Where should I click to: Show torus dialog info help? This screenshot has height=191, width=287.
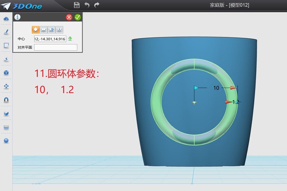point(17,17)
